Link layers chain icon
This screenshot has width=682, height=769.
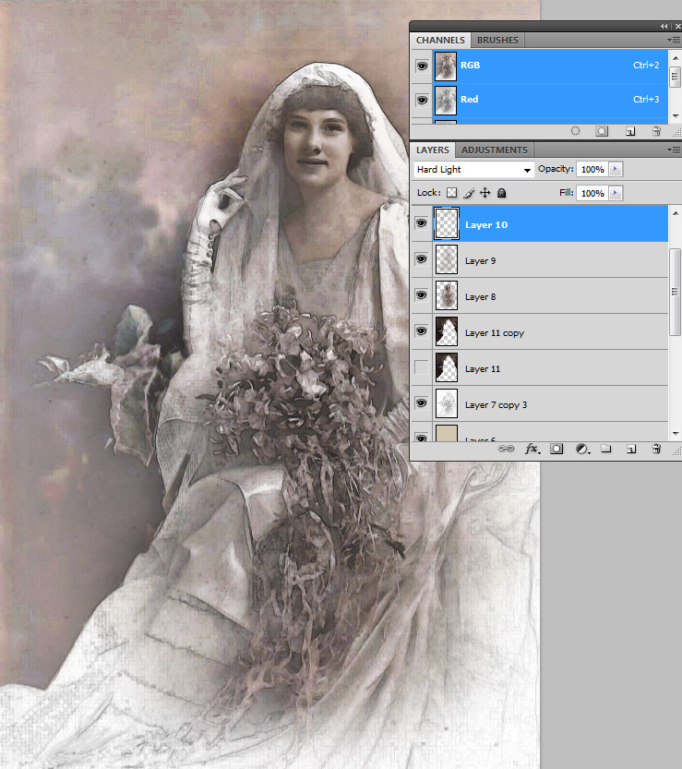coord(506,449)
